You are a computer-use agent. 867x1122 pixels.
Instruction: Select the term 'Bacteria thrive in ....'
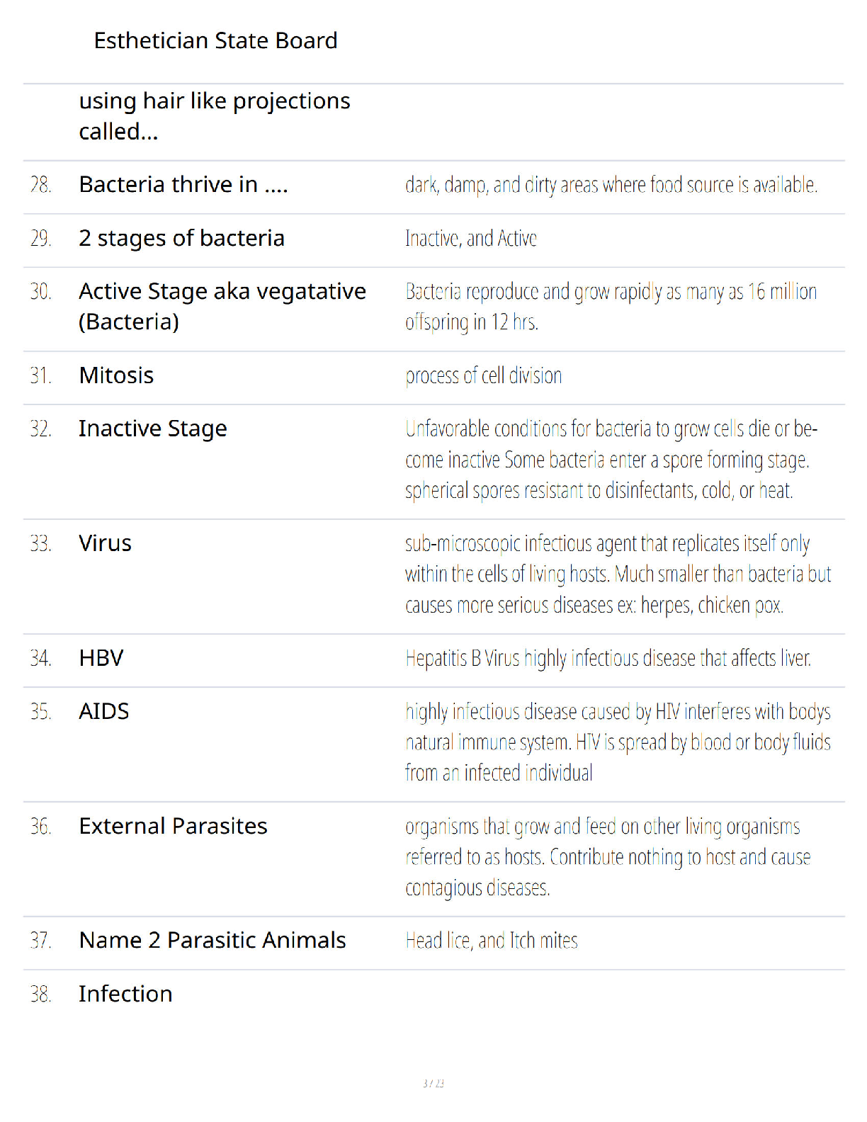(183, 184)
